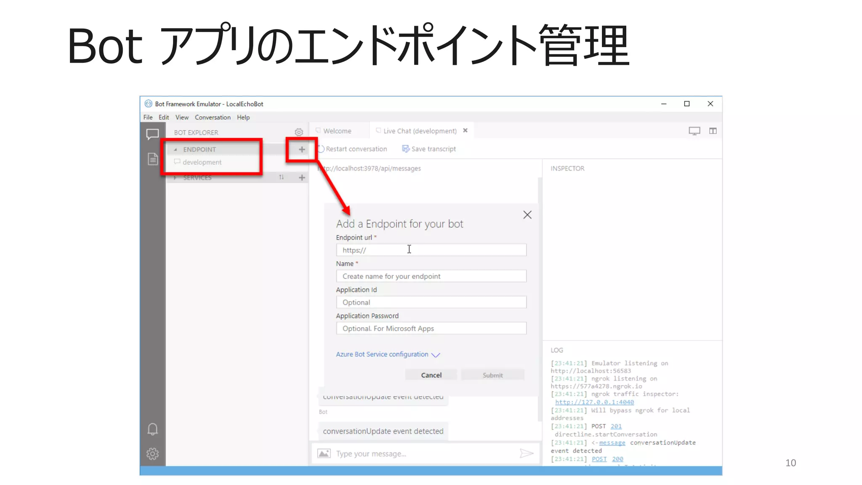Open ngrok inspector link http://127.0.0.1:4040

(594, 402)
